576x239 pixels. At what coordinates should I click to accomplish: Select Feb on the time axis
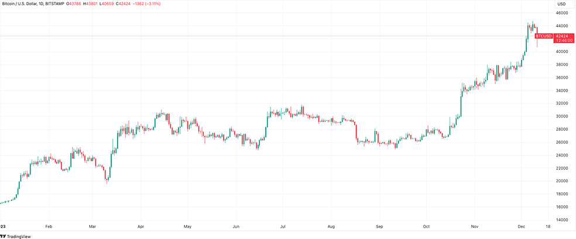coord(49,226)
